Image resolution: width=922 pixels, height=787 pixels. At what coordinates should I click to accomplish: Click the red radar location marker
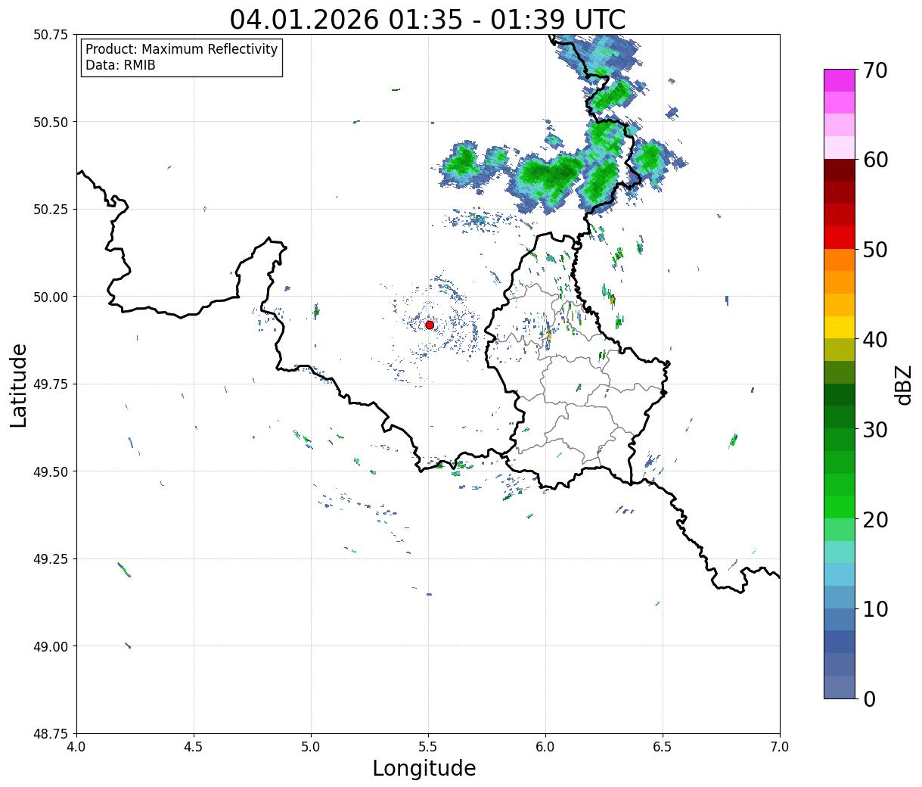(x=430, y=325)
